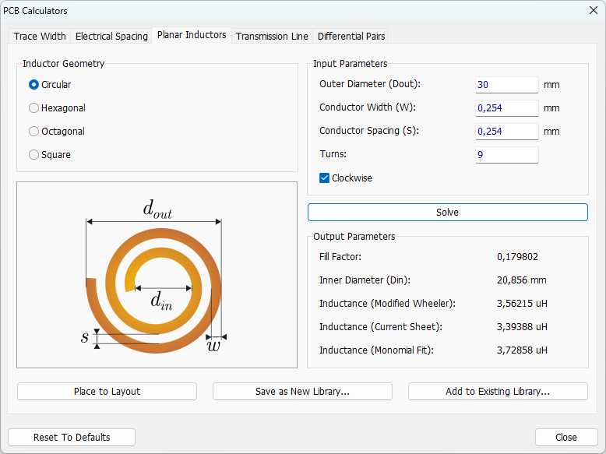Click the Inductance (Modified Wheeler) label

click(x=388, y=304)
